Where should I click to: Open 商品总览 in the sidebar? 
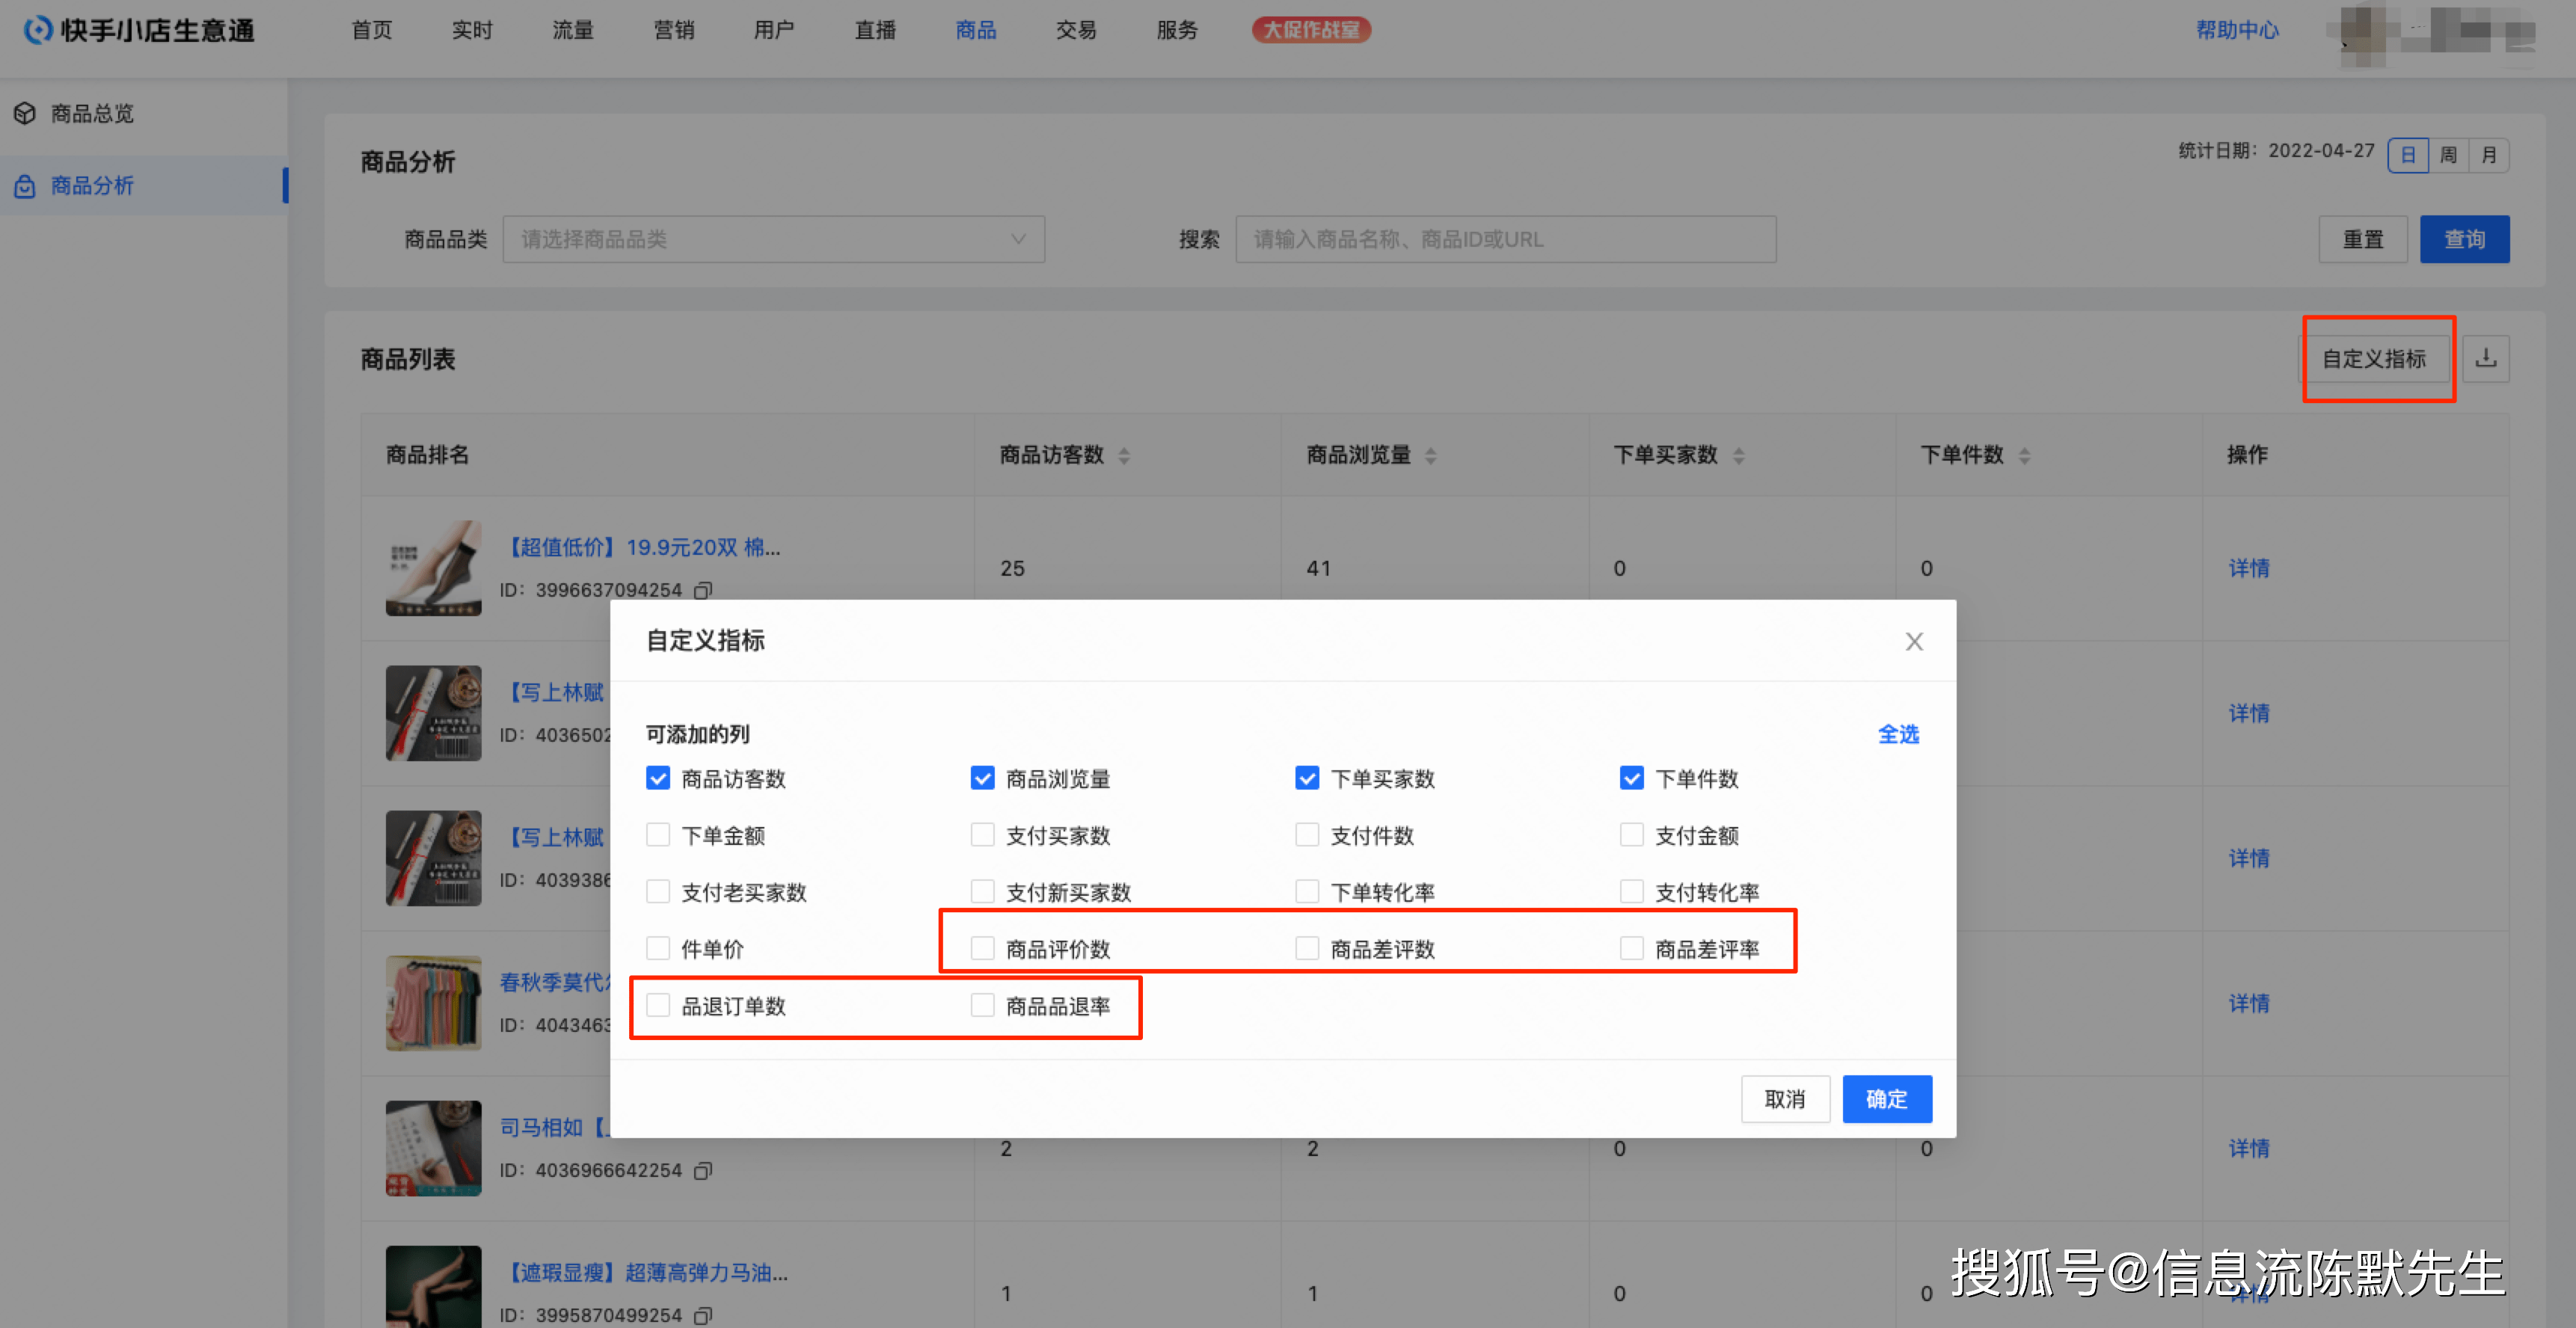coord(92,114)
